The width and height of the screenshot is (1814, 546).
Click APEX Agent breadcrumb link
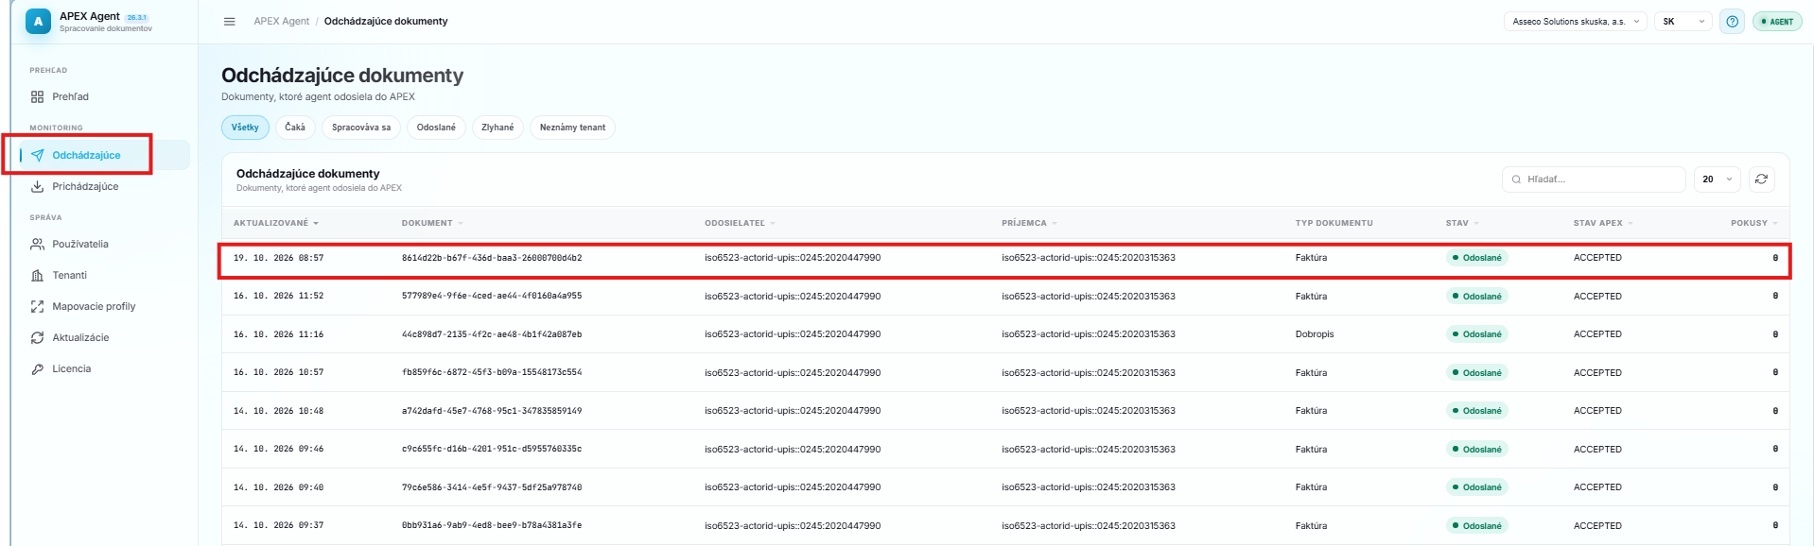[281, 22]
